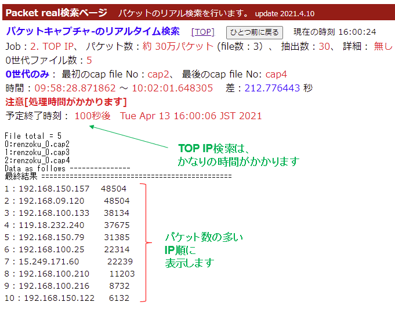Image resolution: width=395 pixels, height=313 pixels.
Task: Click packet count 8732
Action: (x=119, y=286)
